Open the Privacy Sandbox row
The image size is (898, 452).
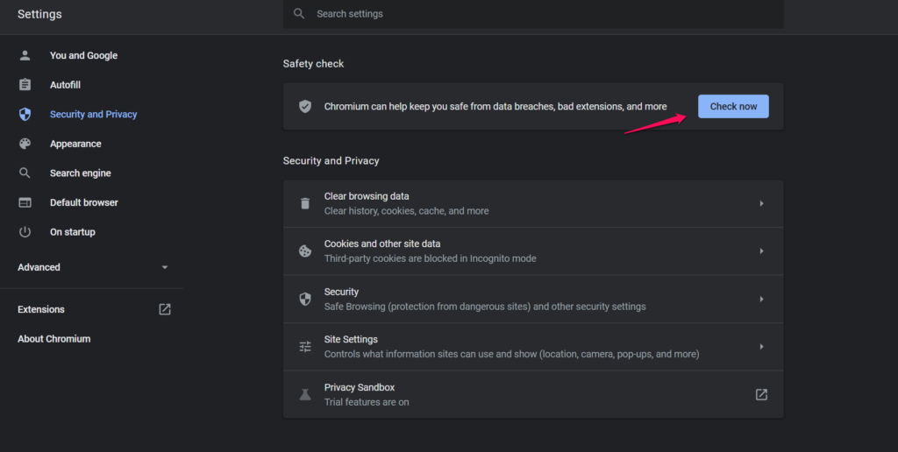click(x=533, y=394)
